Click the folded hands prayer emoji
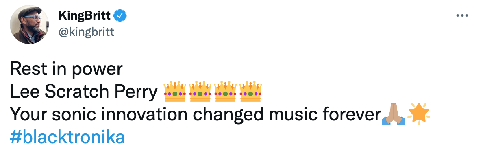The height and width of the screenshot is (153, 483). click(x=394, y=114)
